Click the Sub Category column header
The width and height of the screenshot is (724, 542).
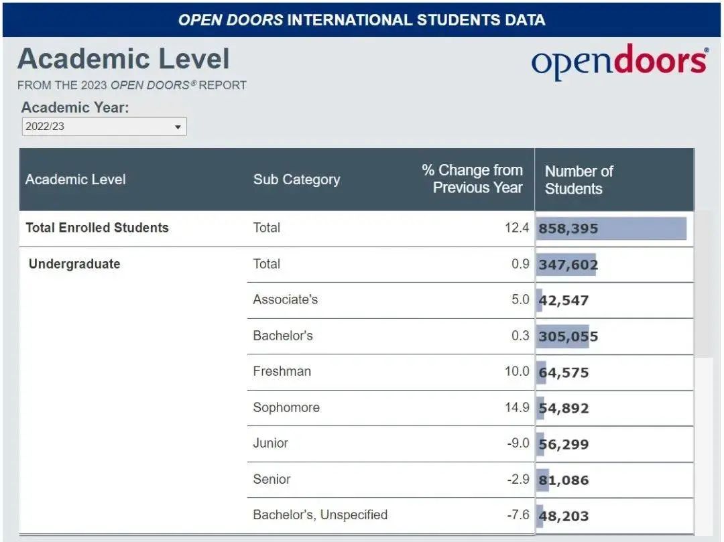pyautogui.click(x=296, y=180)
